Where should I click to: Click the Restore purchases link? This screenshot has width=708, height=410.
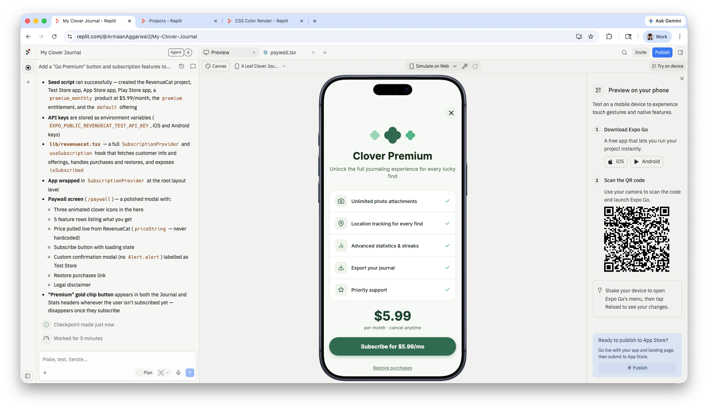click(x=392, y=368)
